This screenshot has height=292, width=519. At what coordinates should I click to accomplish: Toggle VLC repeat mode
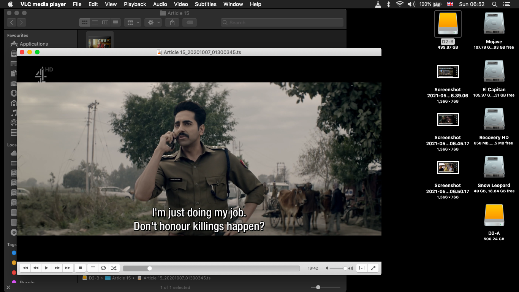point(103,268)
